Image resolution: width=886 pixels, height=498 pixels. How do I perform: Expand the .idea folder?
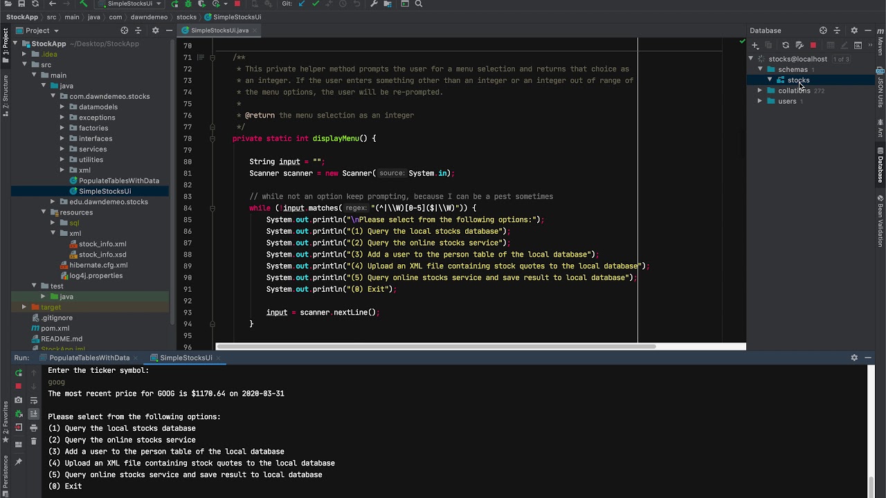tap(24, 54)
